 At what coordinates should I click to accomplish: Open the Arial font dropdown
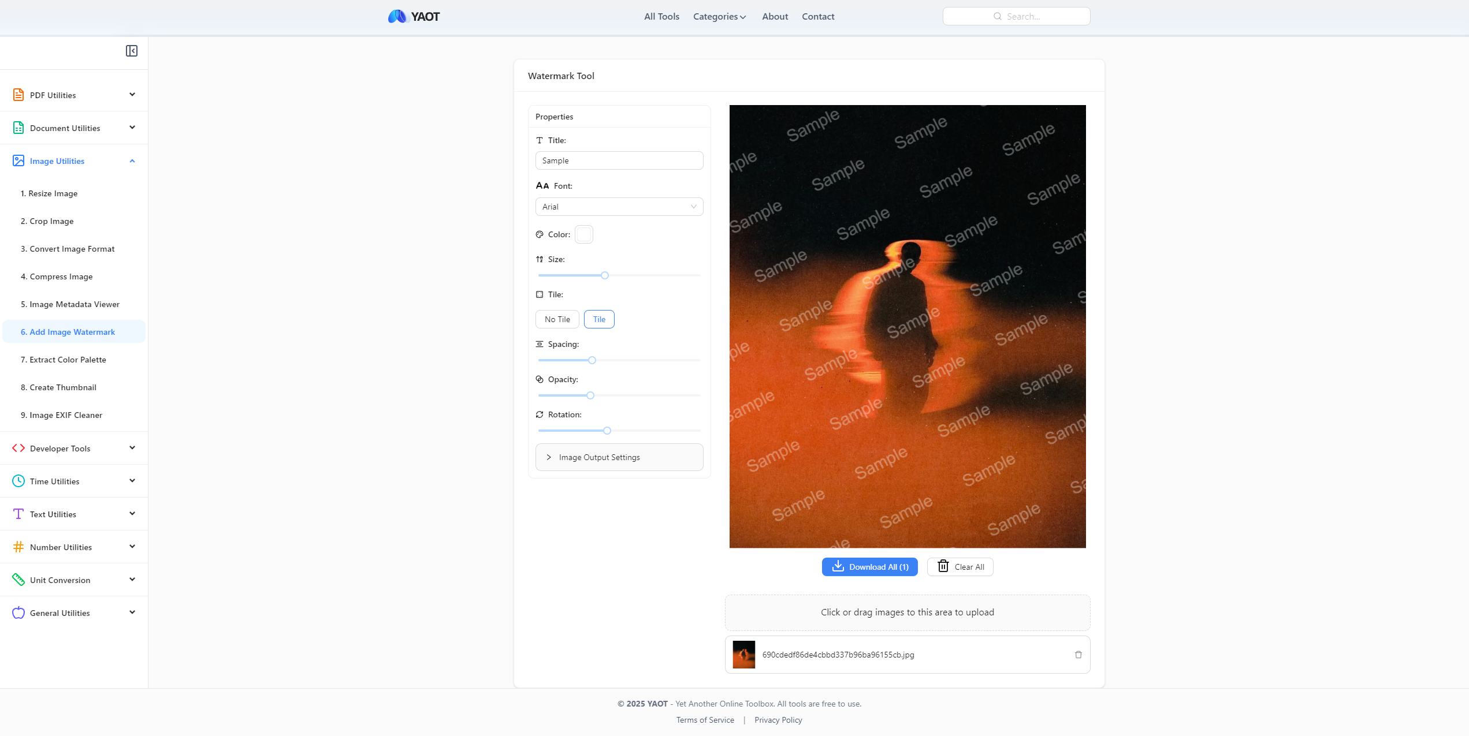[619, 207]
